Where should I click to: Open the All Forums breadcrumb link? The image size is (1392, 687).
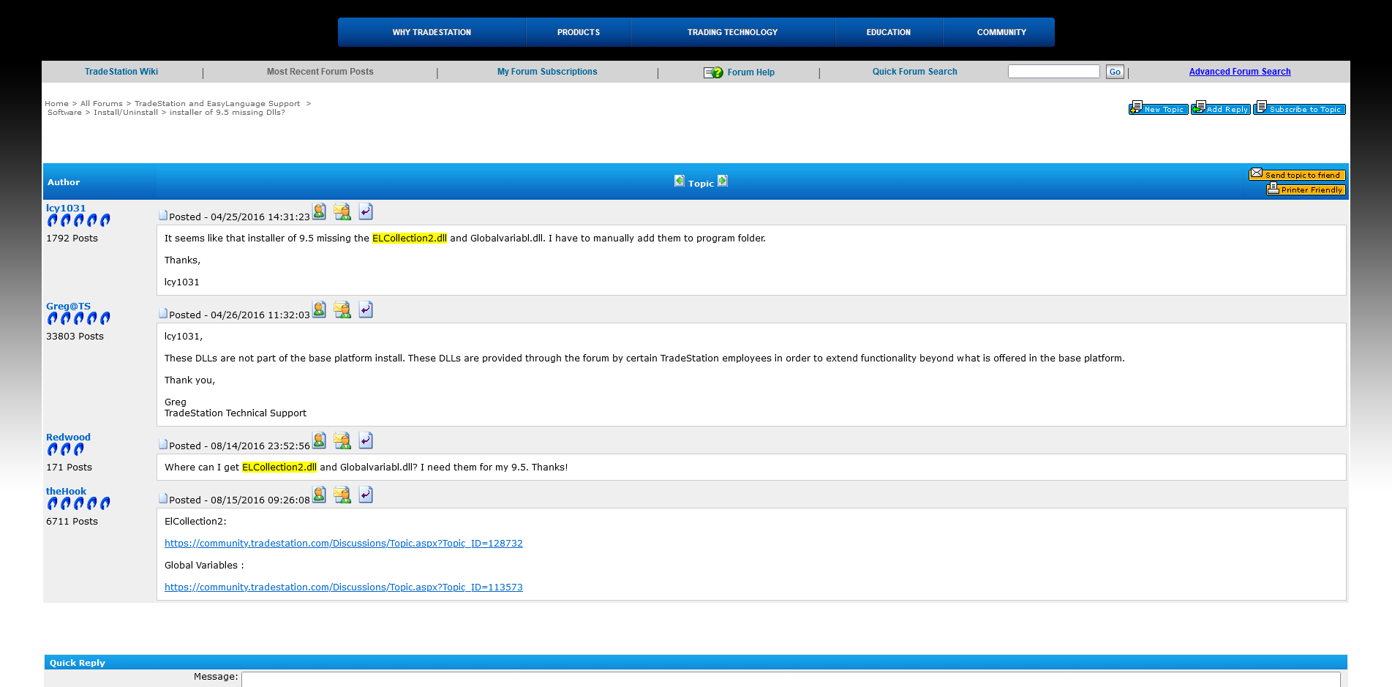102,104
